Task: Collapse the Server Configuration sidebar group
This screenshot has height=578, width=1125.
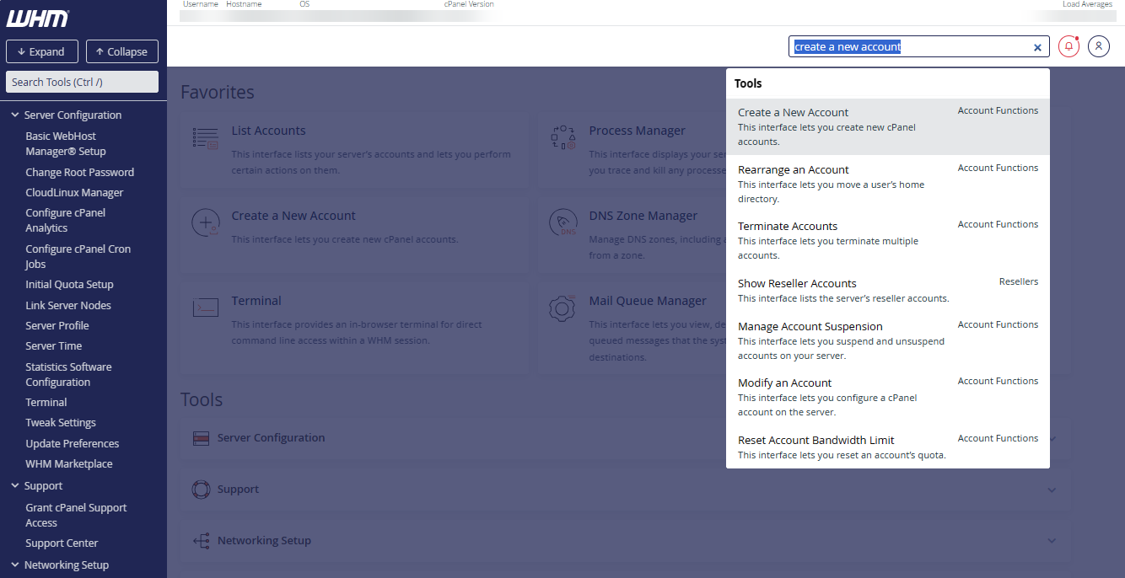Action: click(14, 115)
